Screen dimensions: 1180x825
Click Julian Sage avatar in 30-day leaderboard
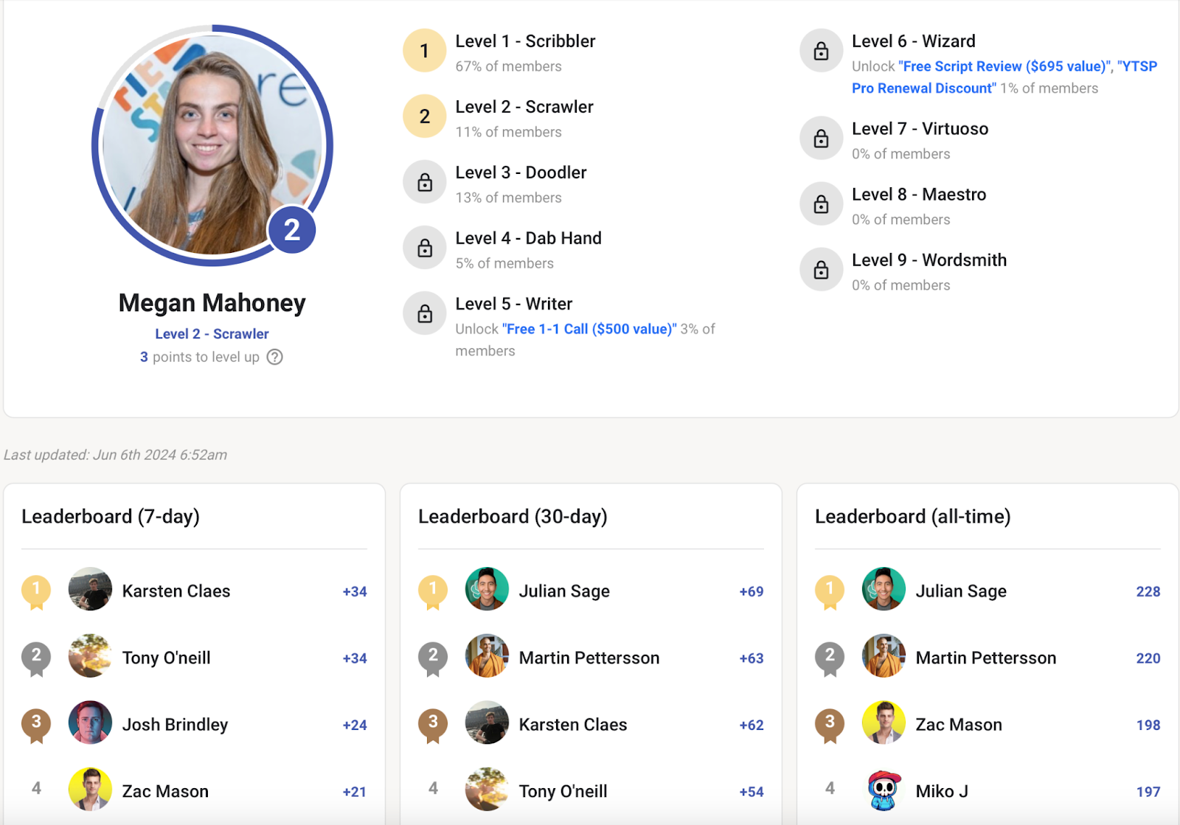(487, 589)
